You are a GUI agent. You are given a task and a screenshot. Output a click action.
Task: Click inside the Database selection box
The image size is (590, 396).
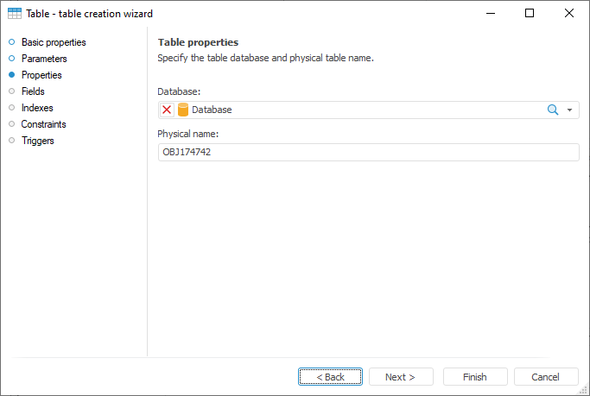coord(363,110)
